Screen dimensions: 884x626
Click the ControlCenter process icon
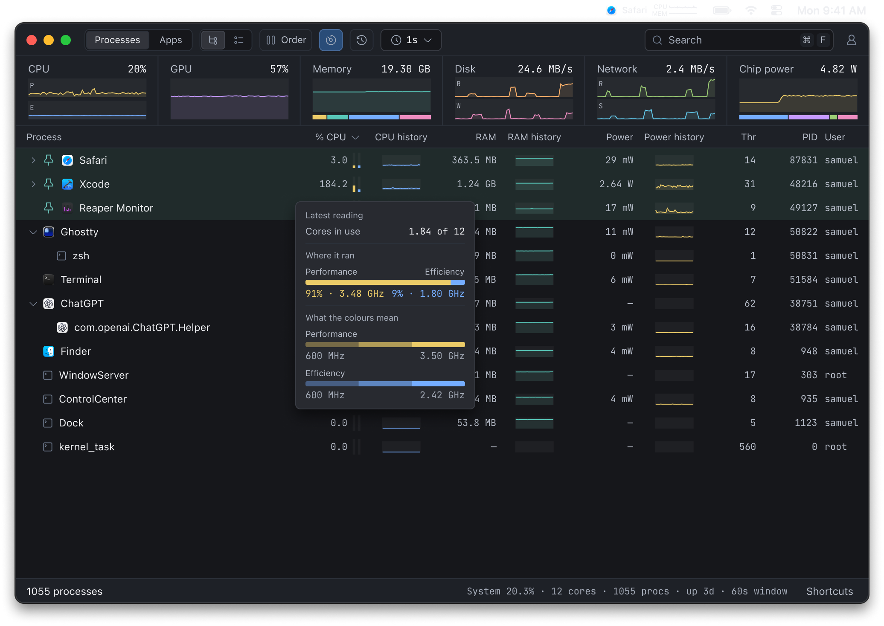pos(48,399)
